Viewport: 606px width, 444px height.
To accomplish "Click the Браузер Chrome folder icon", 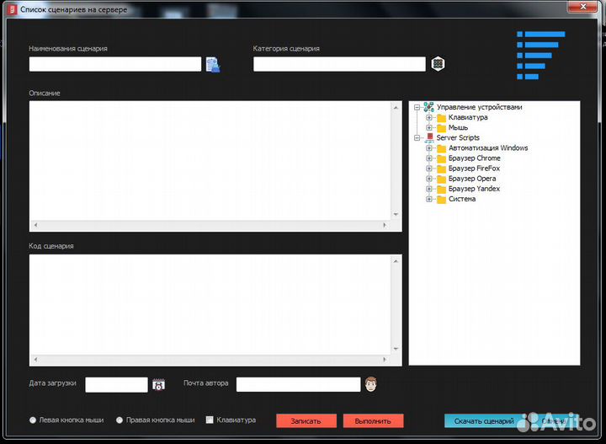I will coord(440,158).
